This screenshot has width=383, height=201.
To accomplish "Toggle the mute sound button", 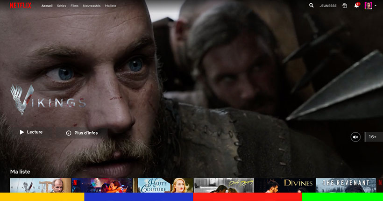I will pyautogui.click(x=355, y=137).
